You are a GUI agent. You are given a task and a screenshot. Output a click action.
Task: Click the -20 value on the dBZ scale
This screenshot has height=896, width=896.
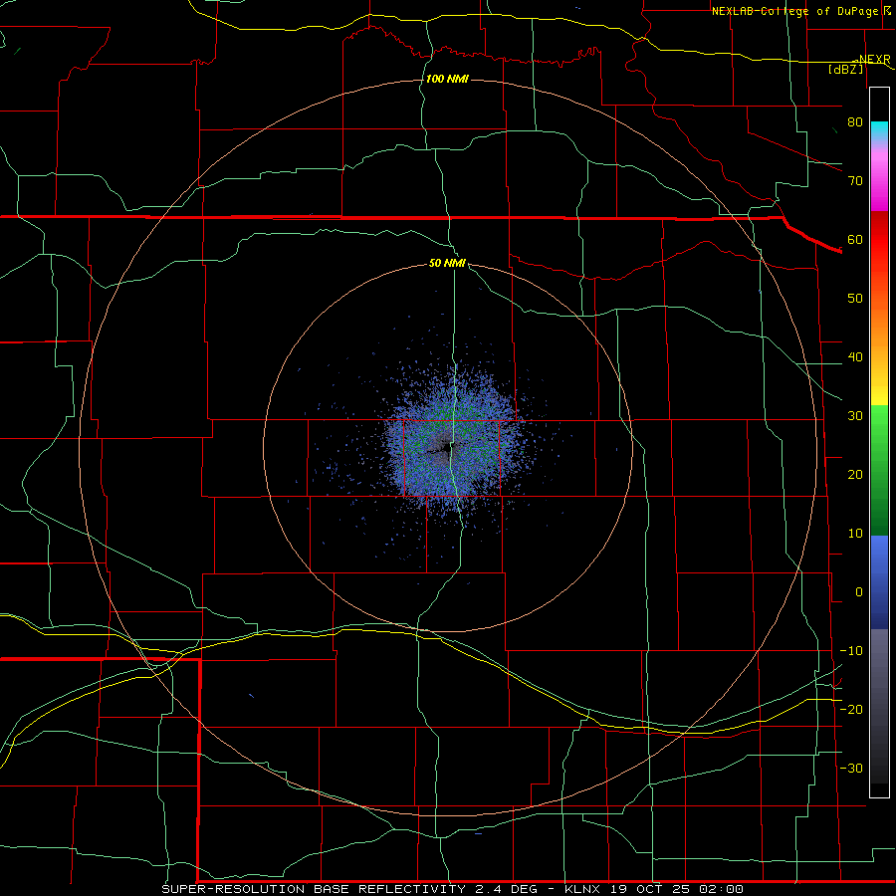pyautogui.click(x=851, y=710)
